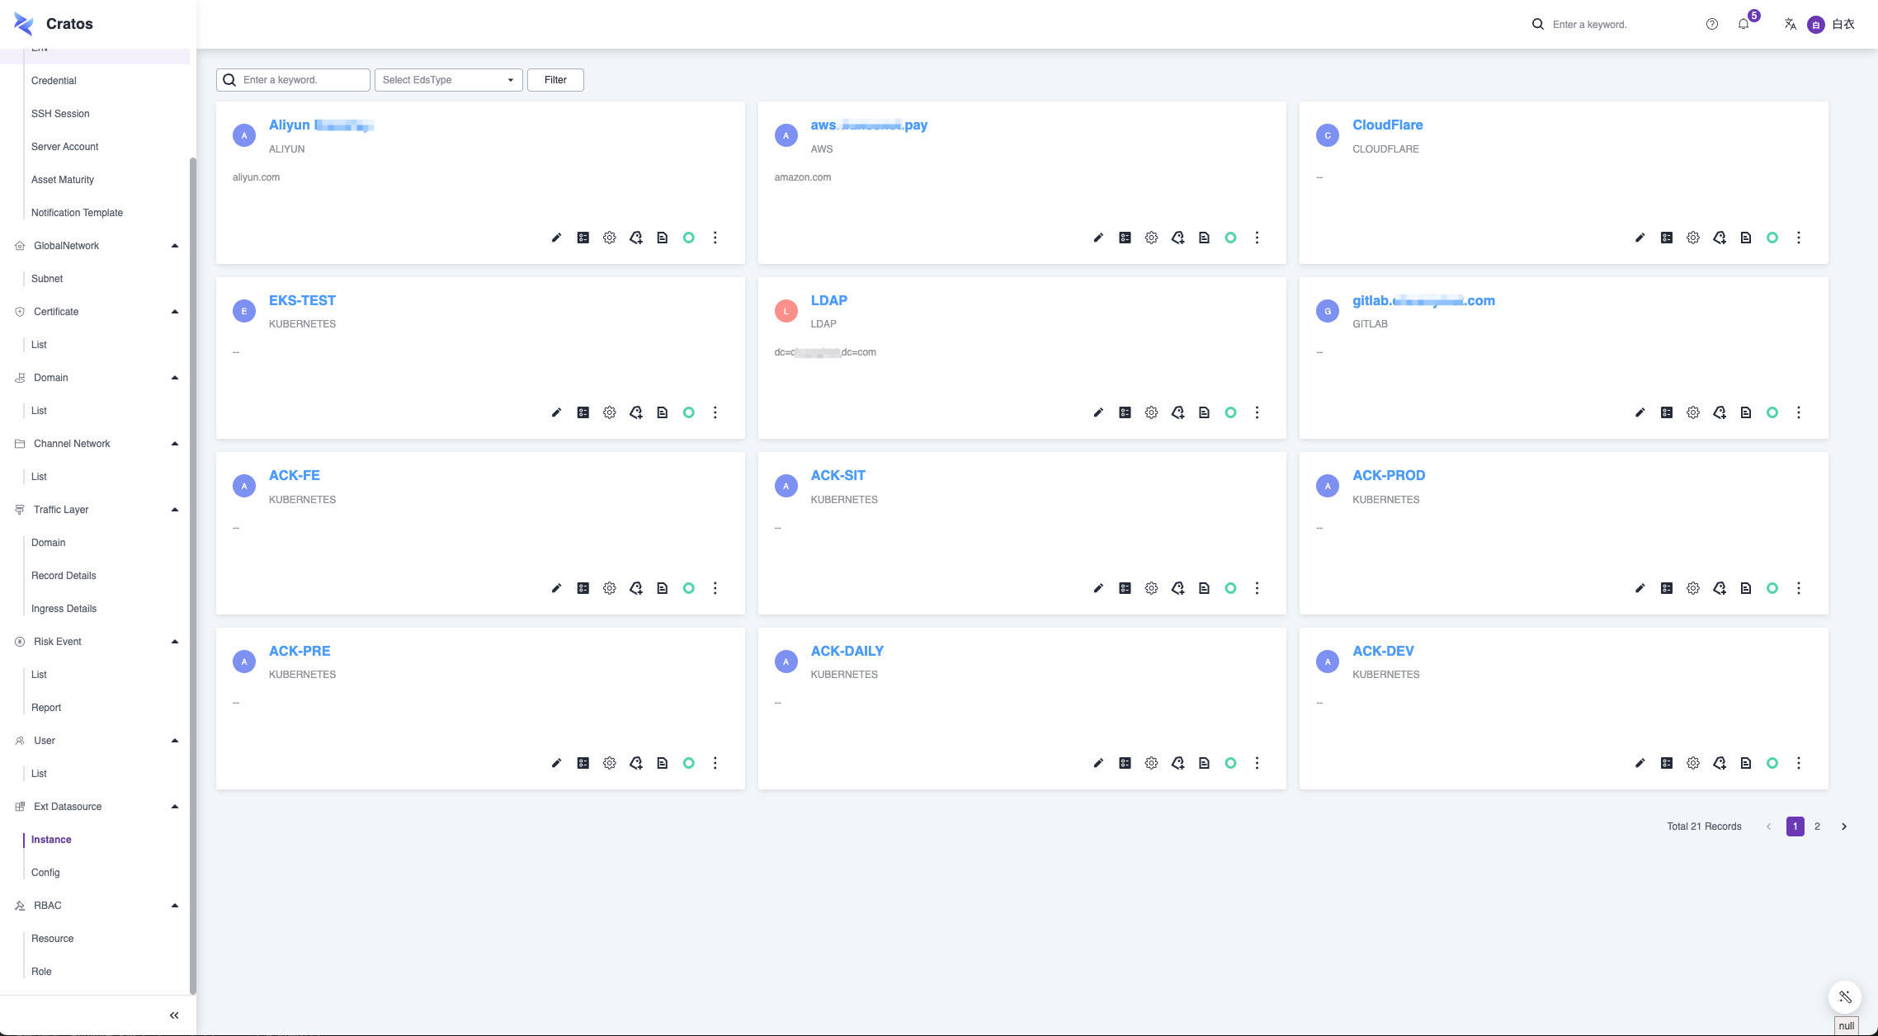Open the settings gear on the ACK-DAILY card
This screenshot has width=1878, height=1036.
pyautogui.click(x=1151, y=763)
